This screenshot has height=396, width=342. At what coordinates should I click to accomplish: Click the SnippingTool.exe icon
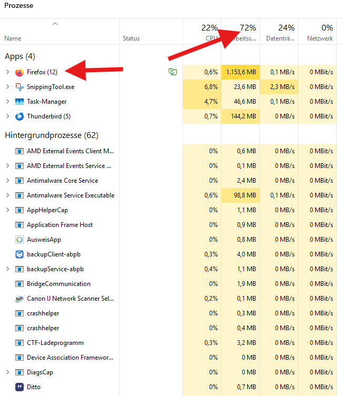point(19,86)
